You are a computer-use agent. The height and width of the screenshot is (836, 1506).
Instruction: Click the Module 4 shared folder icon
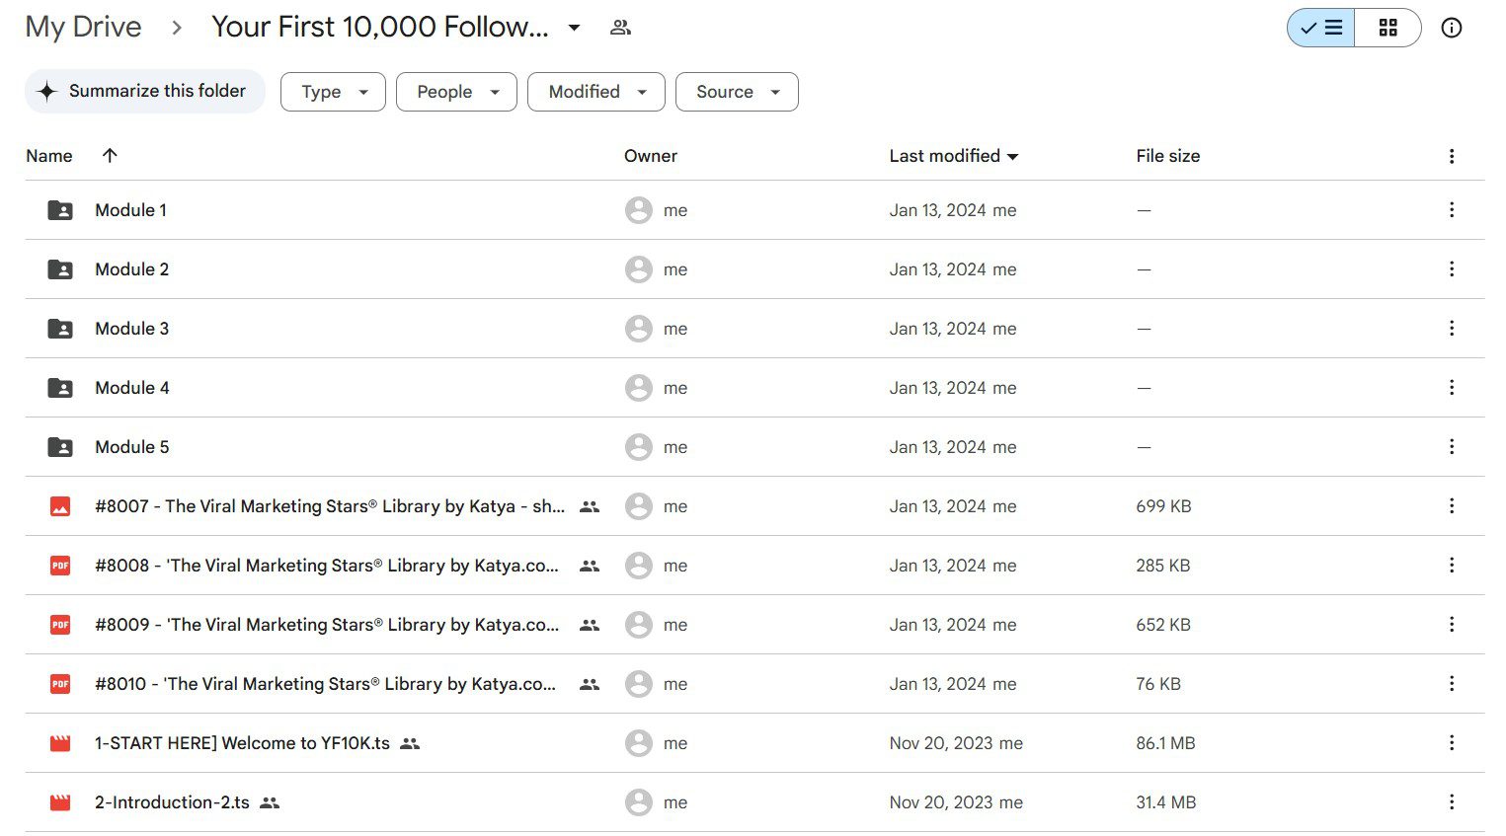60,388
